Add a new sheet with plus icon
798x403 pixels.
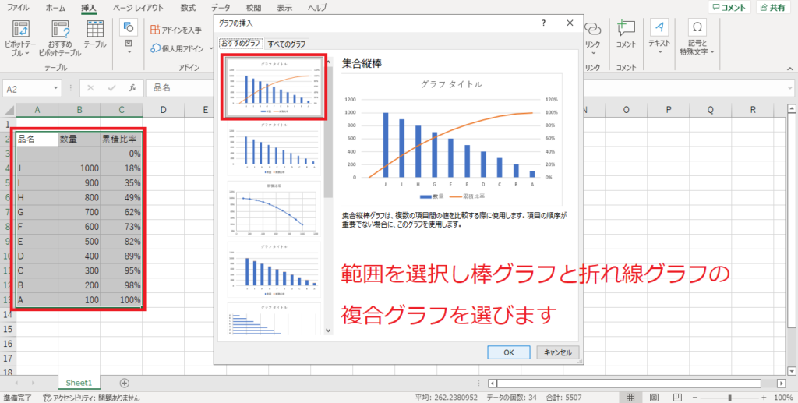click(x=124, y=384)
